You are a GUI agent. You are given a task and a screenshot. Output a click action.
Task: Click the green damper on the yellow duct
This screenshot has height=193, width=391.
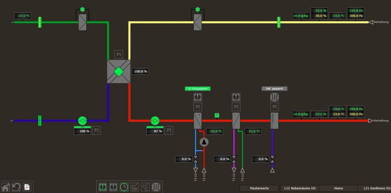coord(279,22)
